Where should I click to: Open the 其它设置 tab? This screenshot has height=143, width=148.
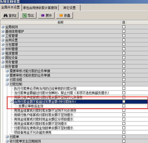69,8
